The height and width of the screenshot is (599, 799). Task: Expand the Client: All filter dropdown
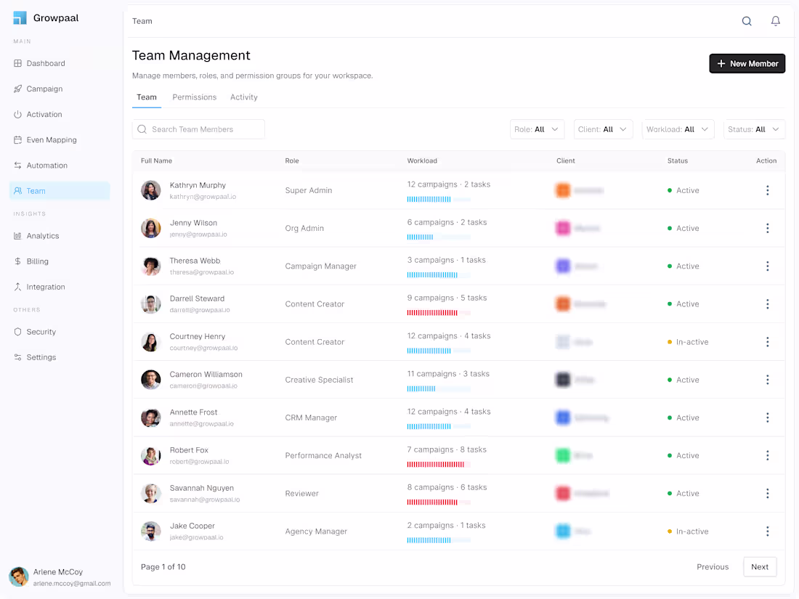[604, 129]
